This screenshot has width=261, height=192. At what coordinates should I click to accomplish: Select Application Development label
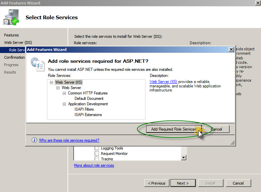pyautogui.click(x=88, y=104)
